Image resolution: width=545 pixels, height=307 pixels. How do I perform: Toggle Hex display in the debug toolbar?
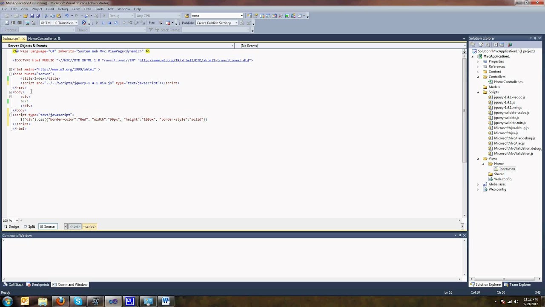pyautogui.click(x=152, y=23)
